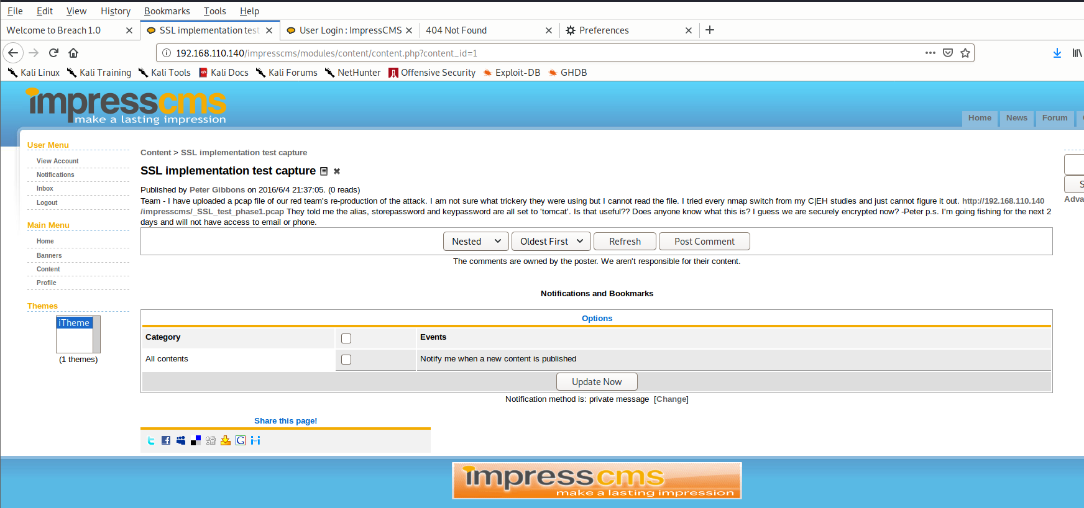Screen dimensions: 1084x508
Task: Click the Forum navigation tab
Action: click(x=1055, y=118)
